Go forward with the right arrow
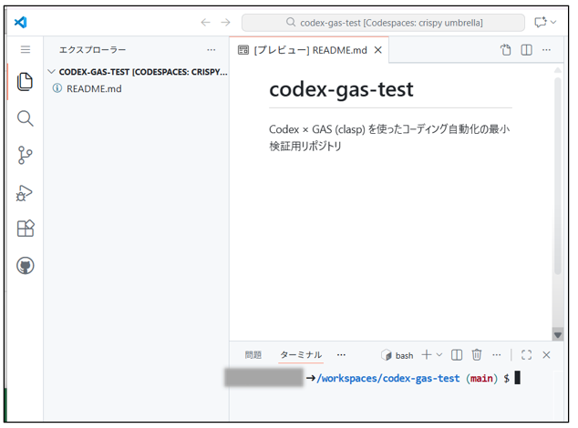The height and width of the screenshot is (428, 578). click(225, 23)
